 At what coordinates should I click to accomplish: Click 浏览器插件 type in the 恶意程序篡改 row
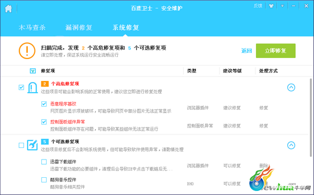(x=198, y=108)
